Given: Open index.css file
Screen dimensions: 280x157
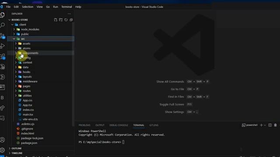Looking at the screenshot, I should pyautogui.click(x=28, y=110).
